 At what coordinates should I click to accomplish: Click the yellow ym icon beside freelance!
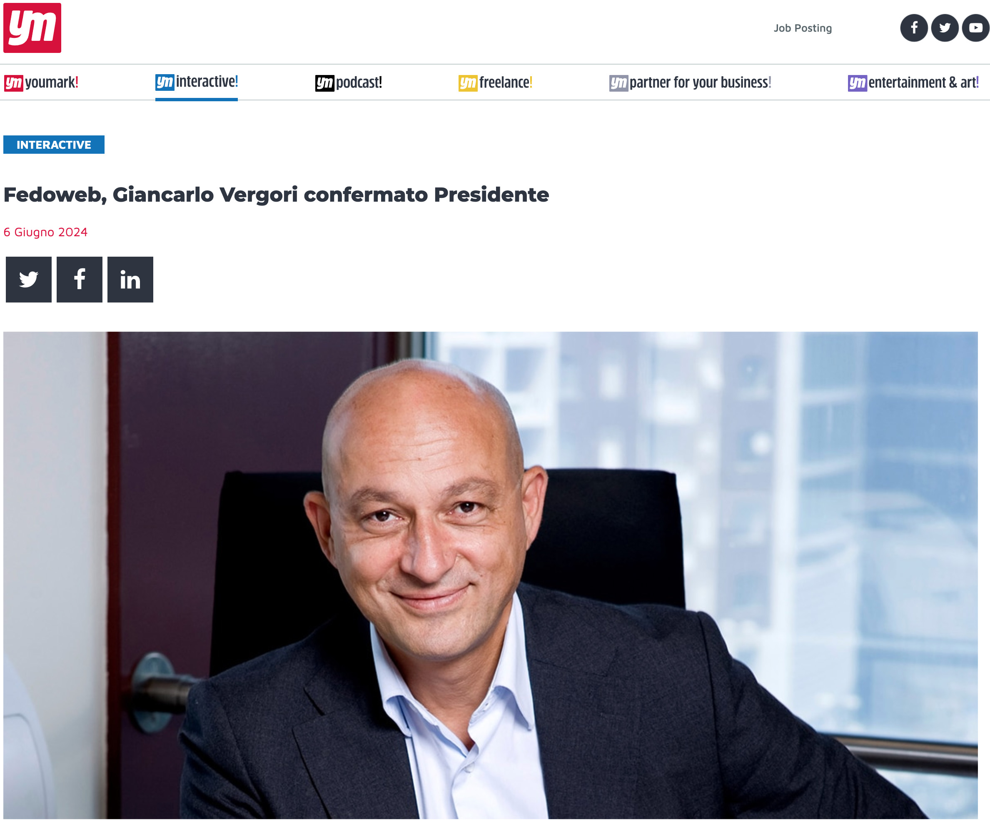point(468,83)
